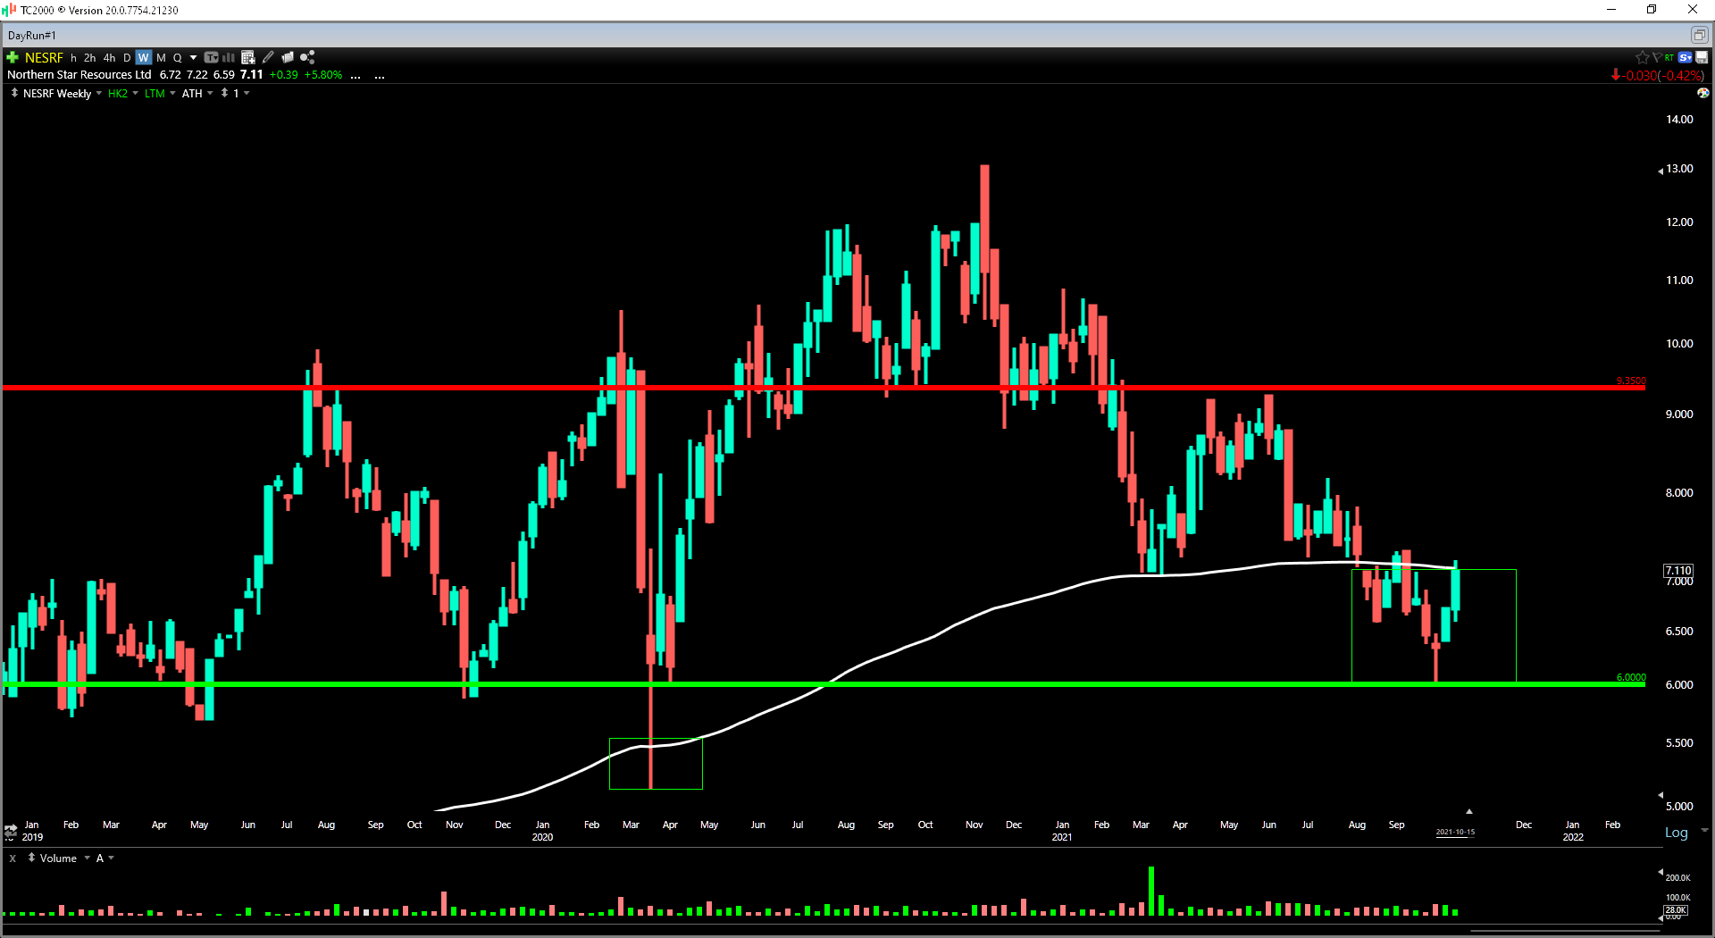Click the bar chart style icon
Viewport: 1715px width, 938px height.
click(x=229, y=57)
